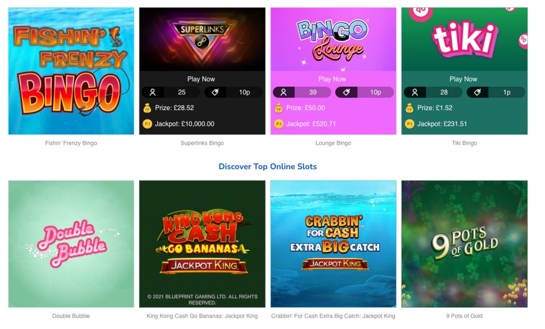This screenshot has height=329, width=545.
Task: Click the player count icon on Tiki Bingo
Action: click(415, 93)
